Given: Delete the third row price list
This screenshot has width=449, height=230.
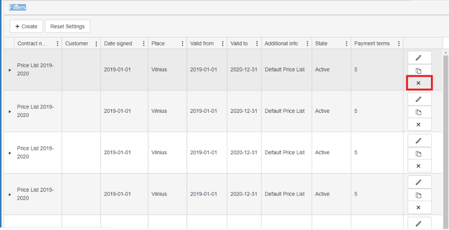Looking at the screenshot, I should pyautogui.click(x=418, y=166).
